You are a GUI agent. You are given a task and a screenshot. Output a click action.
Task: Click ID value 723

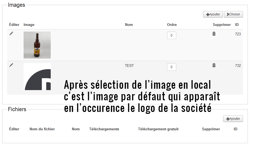[x=238, y=34]
